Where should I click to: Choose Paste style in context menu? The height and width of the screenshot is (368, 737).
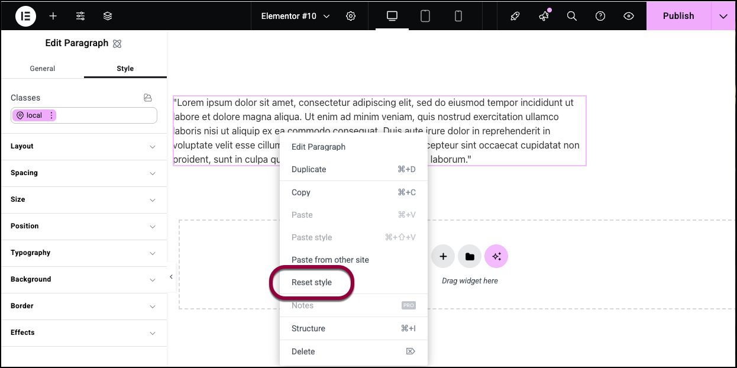click(353, 237)
